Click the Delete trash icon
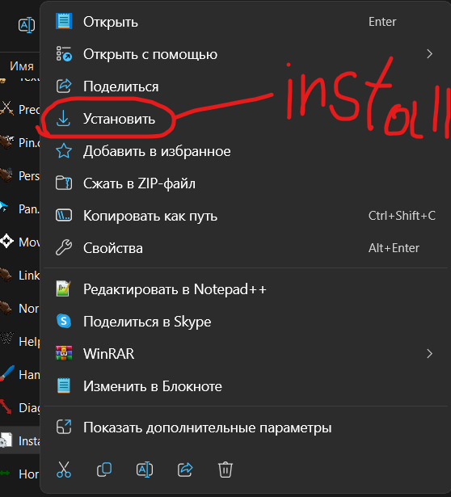This screenshot has height=497, width=451. tap(225, 470)
